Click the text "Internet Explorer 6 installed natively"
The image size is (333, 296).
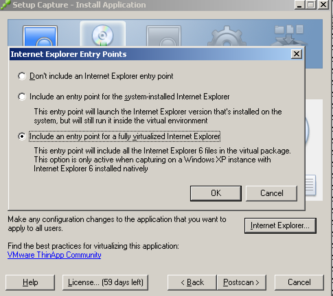click(x=91, y=169)
